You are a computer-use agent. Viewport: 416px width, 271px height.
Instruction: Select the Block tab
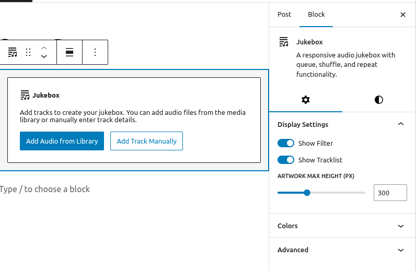(316, 15)
